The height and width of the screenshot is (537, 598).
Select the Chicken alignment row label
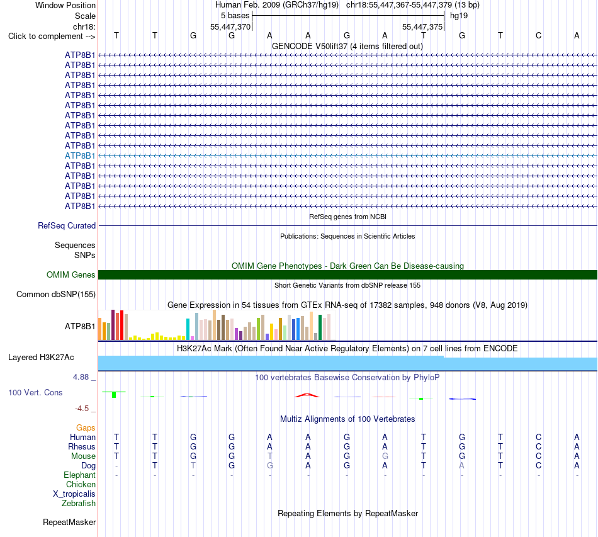pyautogui.click(x=81, y=484)
